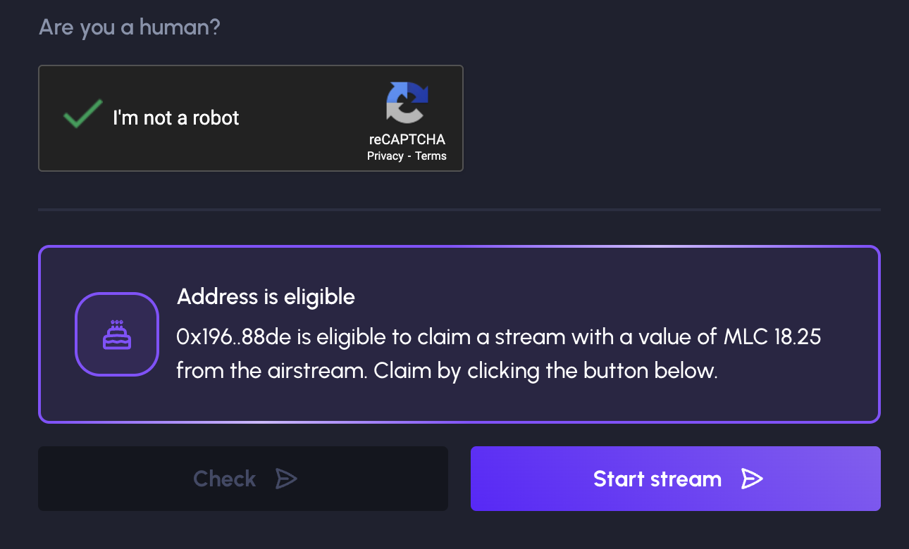Click the green reCAPTCHA checkmark
Image resolution: width=909 pixels, height=549 pixels.
click(82, 115)
